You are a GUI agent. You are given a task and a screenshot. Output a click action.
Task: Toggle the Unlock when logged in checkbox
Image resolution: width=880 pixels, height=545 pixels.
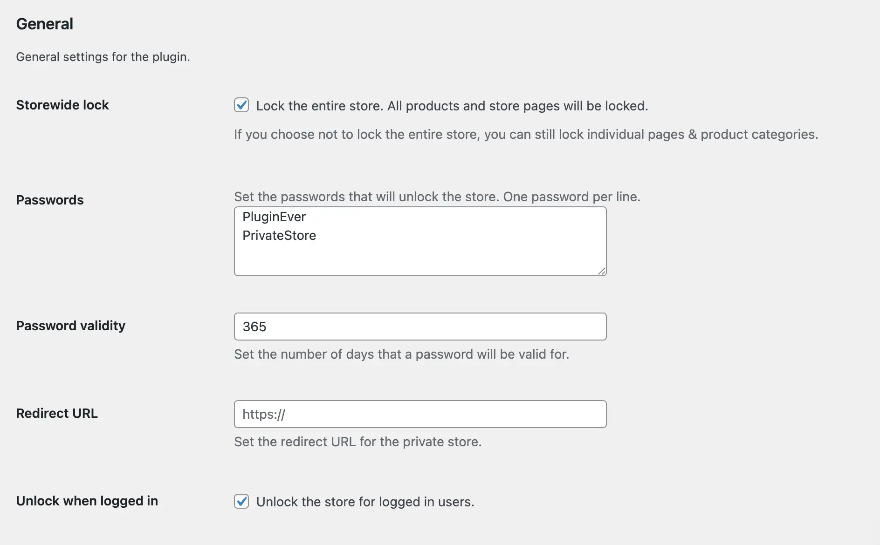(x=241, y=501)
